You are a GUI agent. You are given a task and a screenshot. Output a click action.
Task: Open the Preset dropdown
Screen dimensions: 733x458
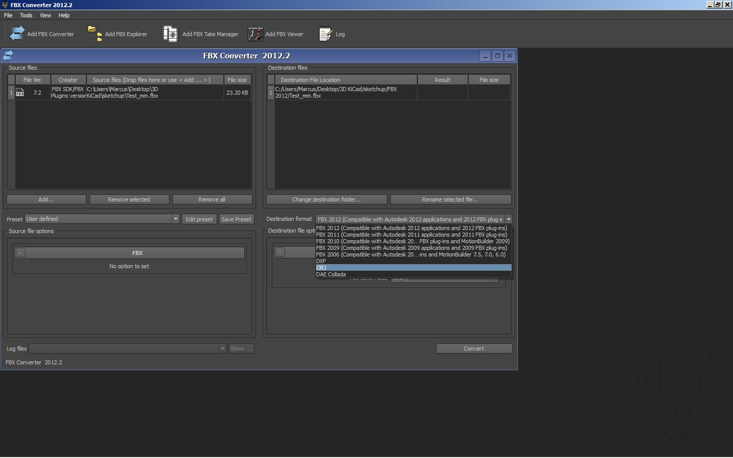pos(176,219)
